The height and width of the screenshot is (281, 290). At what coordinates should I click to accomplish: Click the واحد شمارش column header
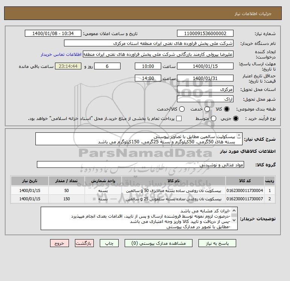point(103,181)
